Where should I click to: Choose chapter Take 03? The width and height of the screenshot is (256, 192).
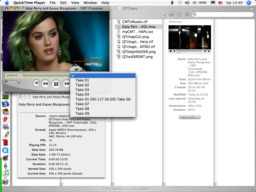(103, 90)
